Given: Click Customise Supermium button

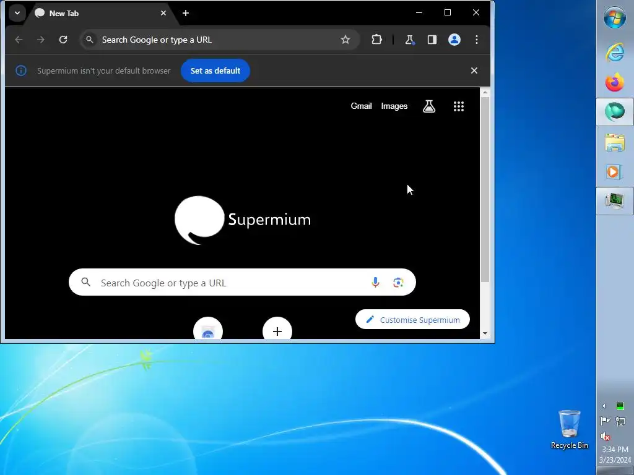Looking at the screenshot, I should (x=412, y=320).
